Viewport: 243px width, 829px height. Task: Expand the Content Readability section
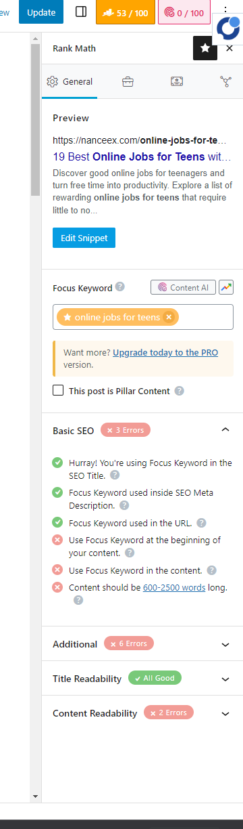pos(225,713)
